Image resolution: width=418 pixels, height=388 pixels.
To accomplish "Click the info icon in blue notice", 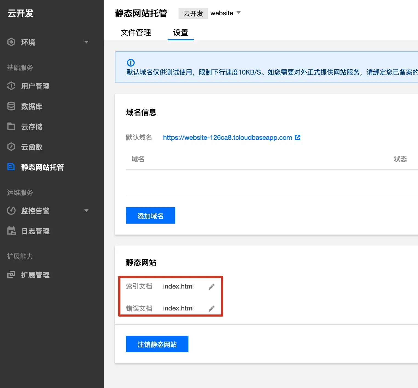I will tap(131, 63).
